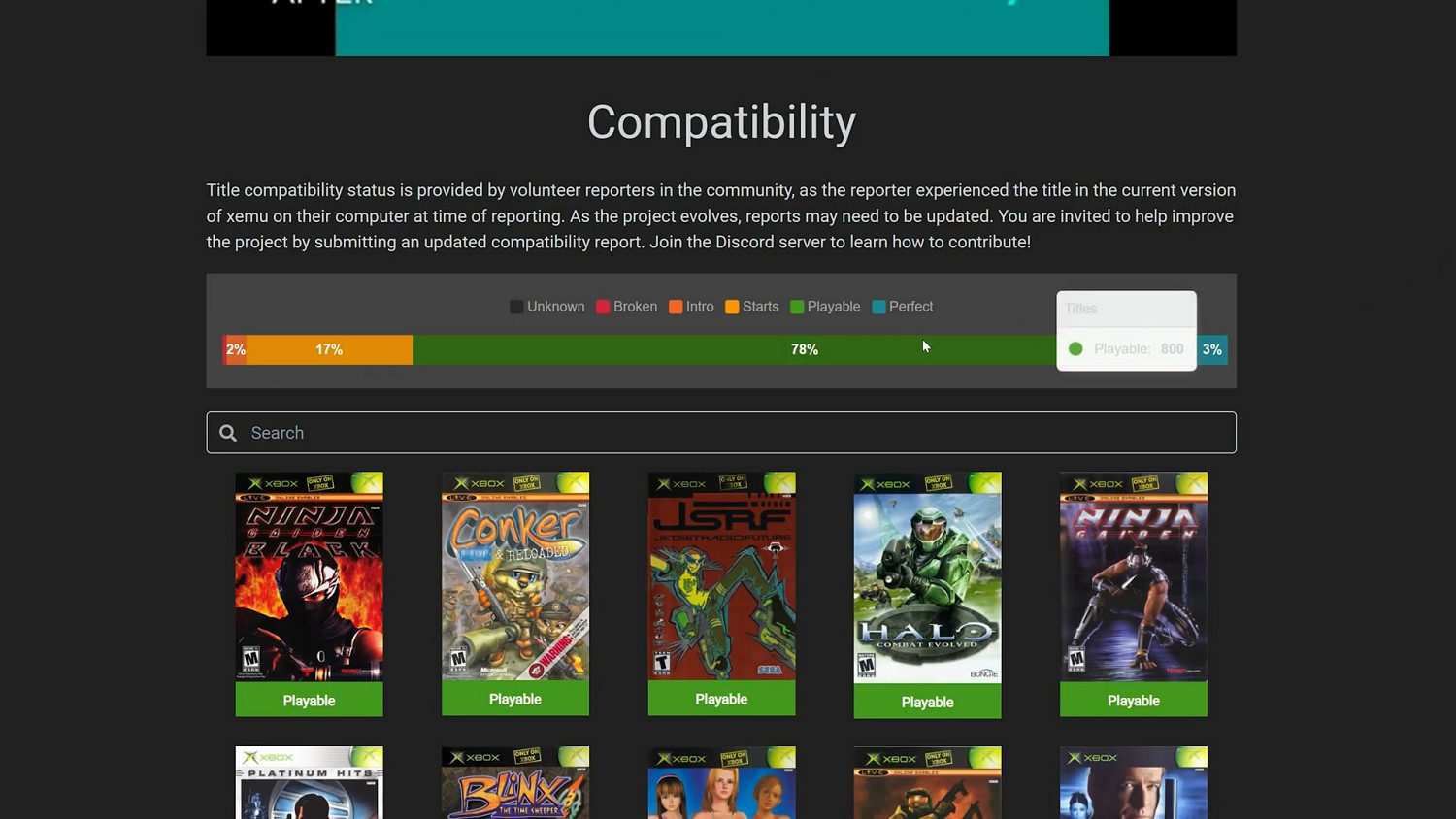Click Playable label under Ninja Gaiden Black

coord(309,701)
